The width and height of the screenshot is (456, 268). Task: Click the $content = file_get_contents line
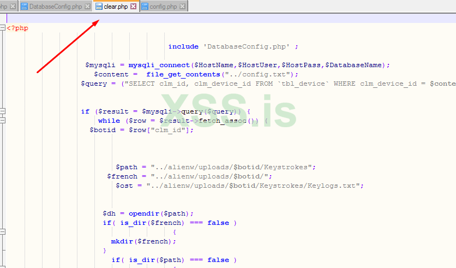pyautogui.click(x=196, y=74)
